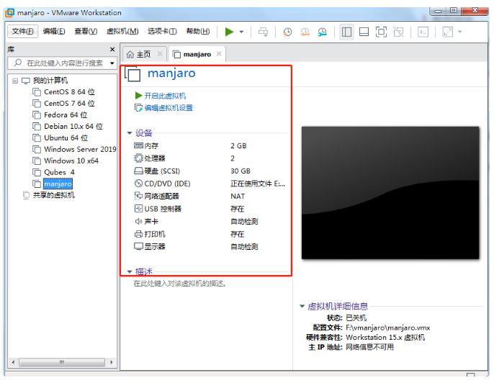Open the 编辑(E) menu
The height and width of the screenshot is (383, 494).
point(54,31)
